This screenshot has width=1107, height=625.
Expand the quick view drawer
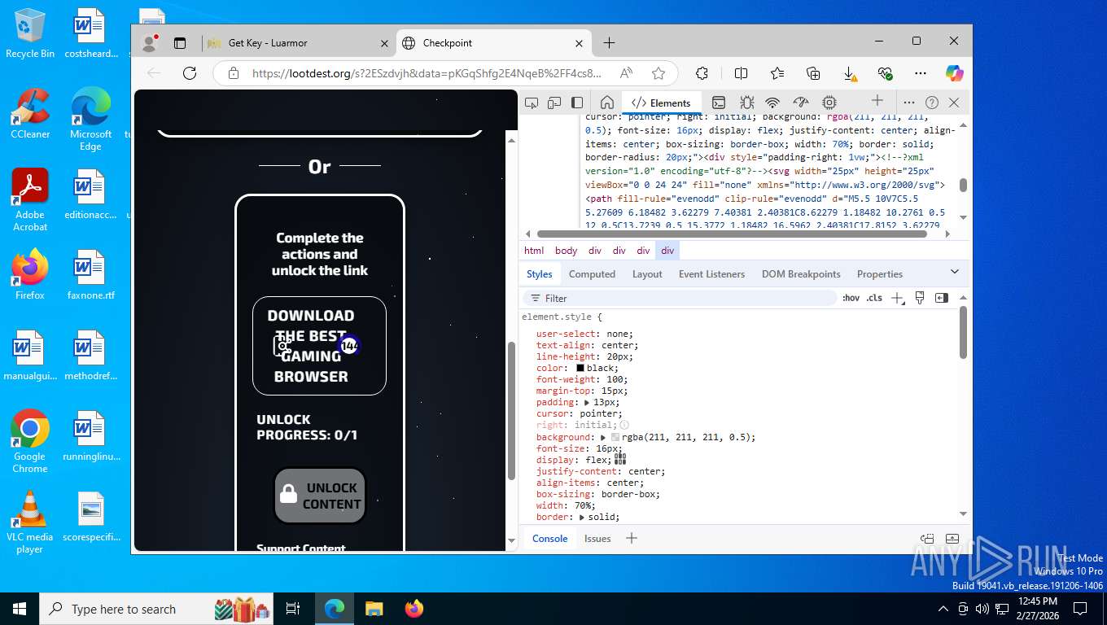point(952,538)
